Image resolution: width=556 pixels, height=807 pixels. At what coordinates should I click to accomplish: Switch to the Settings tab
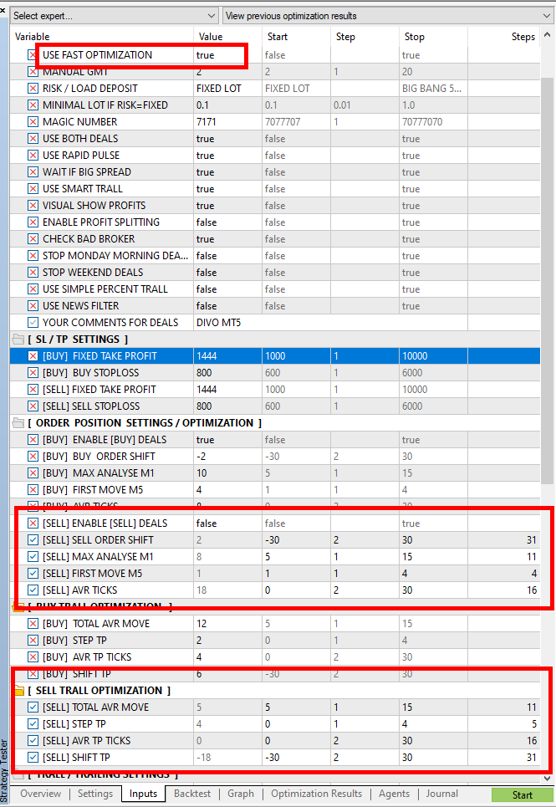coord(95,794)
